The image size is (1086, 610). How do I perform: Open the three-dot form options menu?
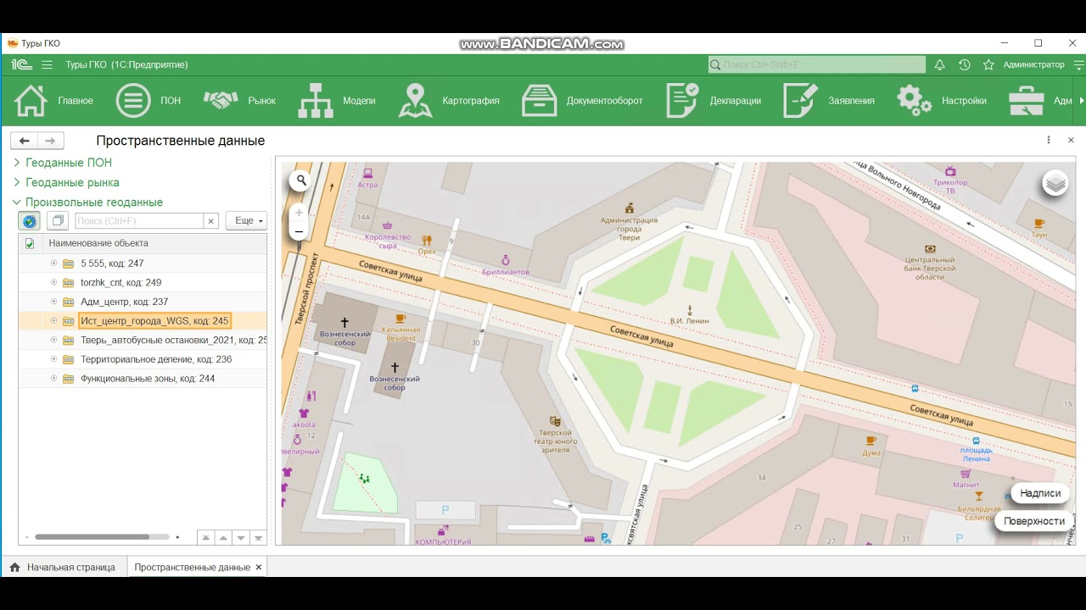(1049, 141)
